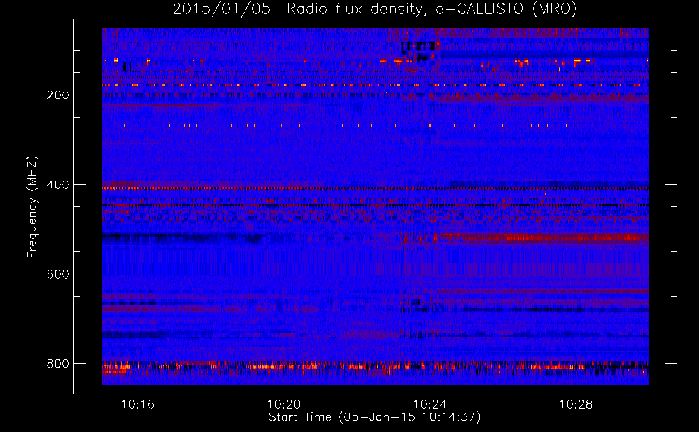Click the '10:24' time tick label
The height and width of the screenshot is (432, 699).
coord(430,405)
